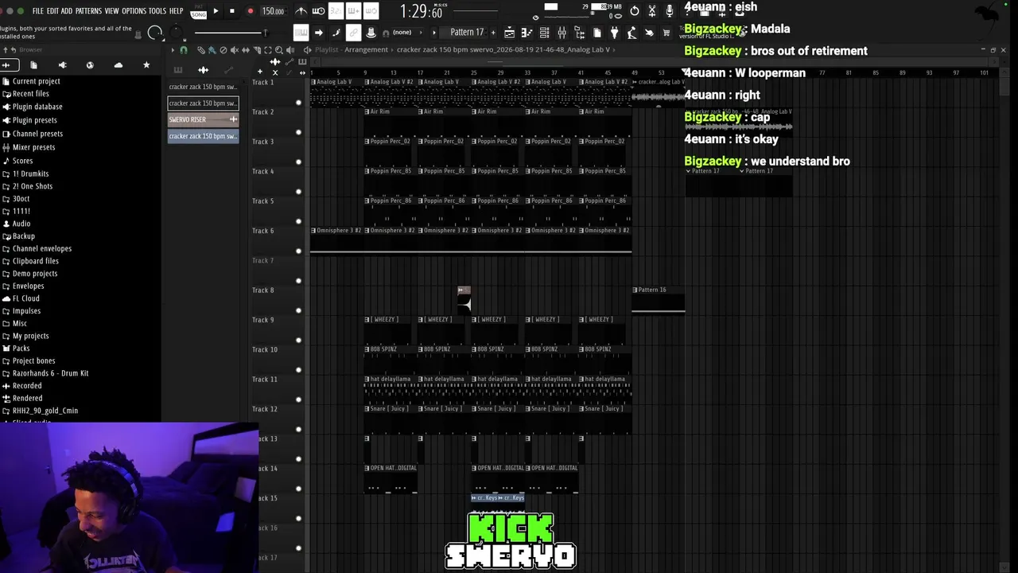Click the shopping cart icon
The image size is (1018, 573).
coord(666,33)
